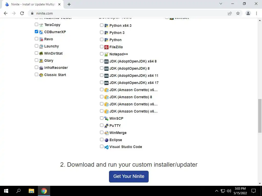The image size is (262, 196).
Task: Click the InfraRecorder icon
Action: coord(41,68)
